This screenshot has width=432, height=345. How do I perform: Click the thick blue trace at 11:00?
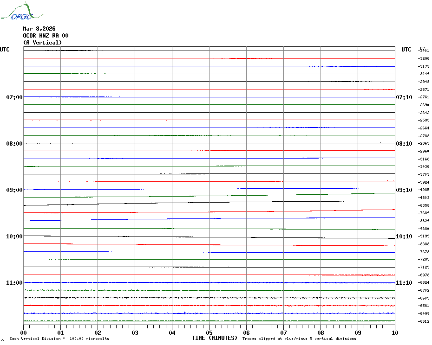pos(209,282)
